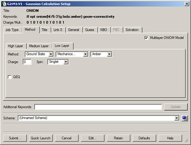This screenshot has height=145, width=191.
Task: Expand the Scheme dropdown list
Action: (177, 118)
